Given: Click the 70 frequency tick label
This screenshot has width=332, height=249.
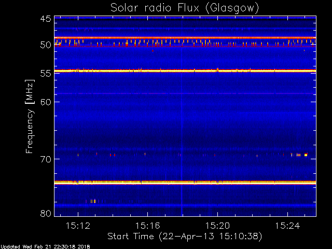Looking at the screenshot, I should pos(46,159).
